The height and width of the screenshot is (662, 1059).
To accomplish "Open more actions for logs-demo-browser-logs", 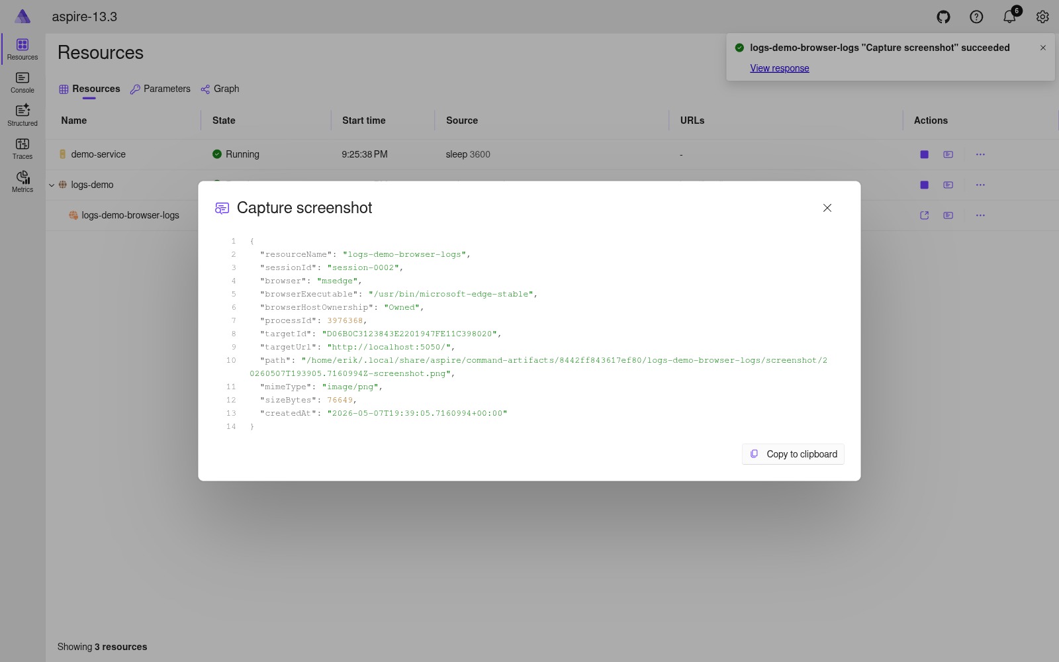I will (x=980, y=215).
